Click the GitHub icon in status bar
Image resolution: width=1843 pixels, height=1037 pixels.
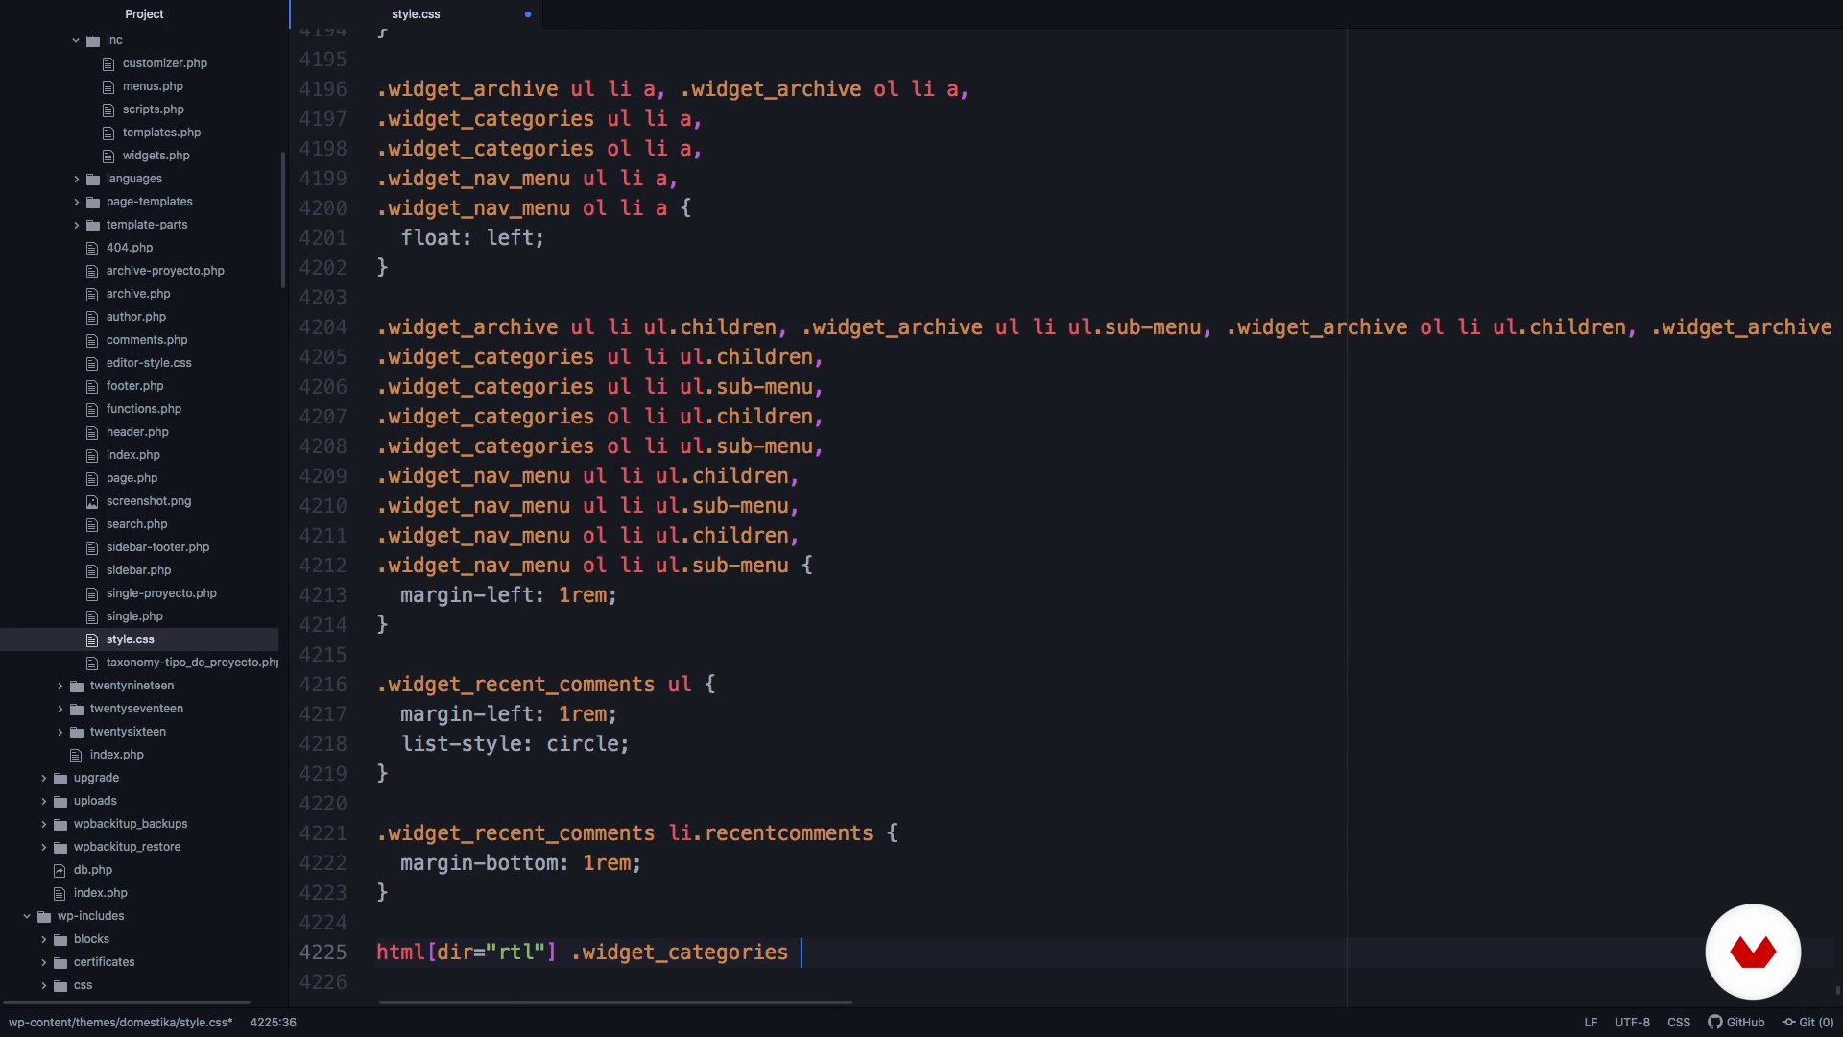pos(1714,1022)
